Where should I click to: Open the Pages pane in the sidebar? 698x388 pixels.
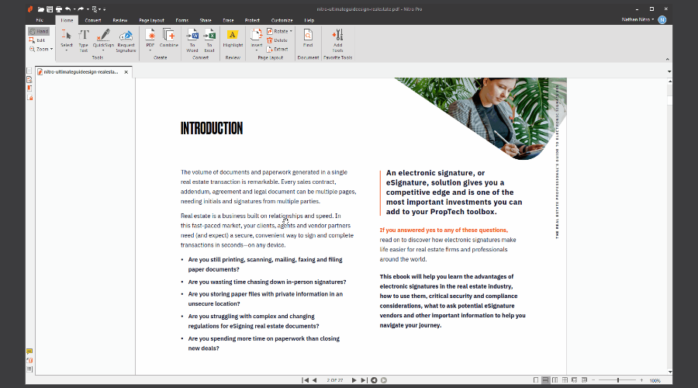tap(29, 71)
